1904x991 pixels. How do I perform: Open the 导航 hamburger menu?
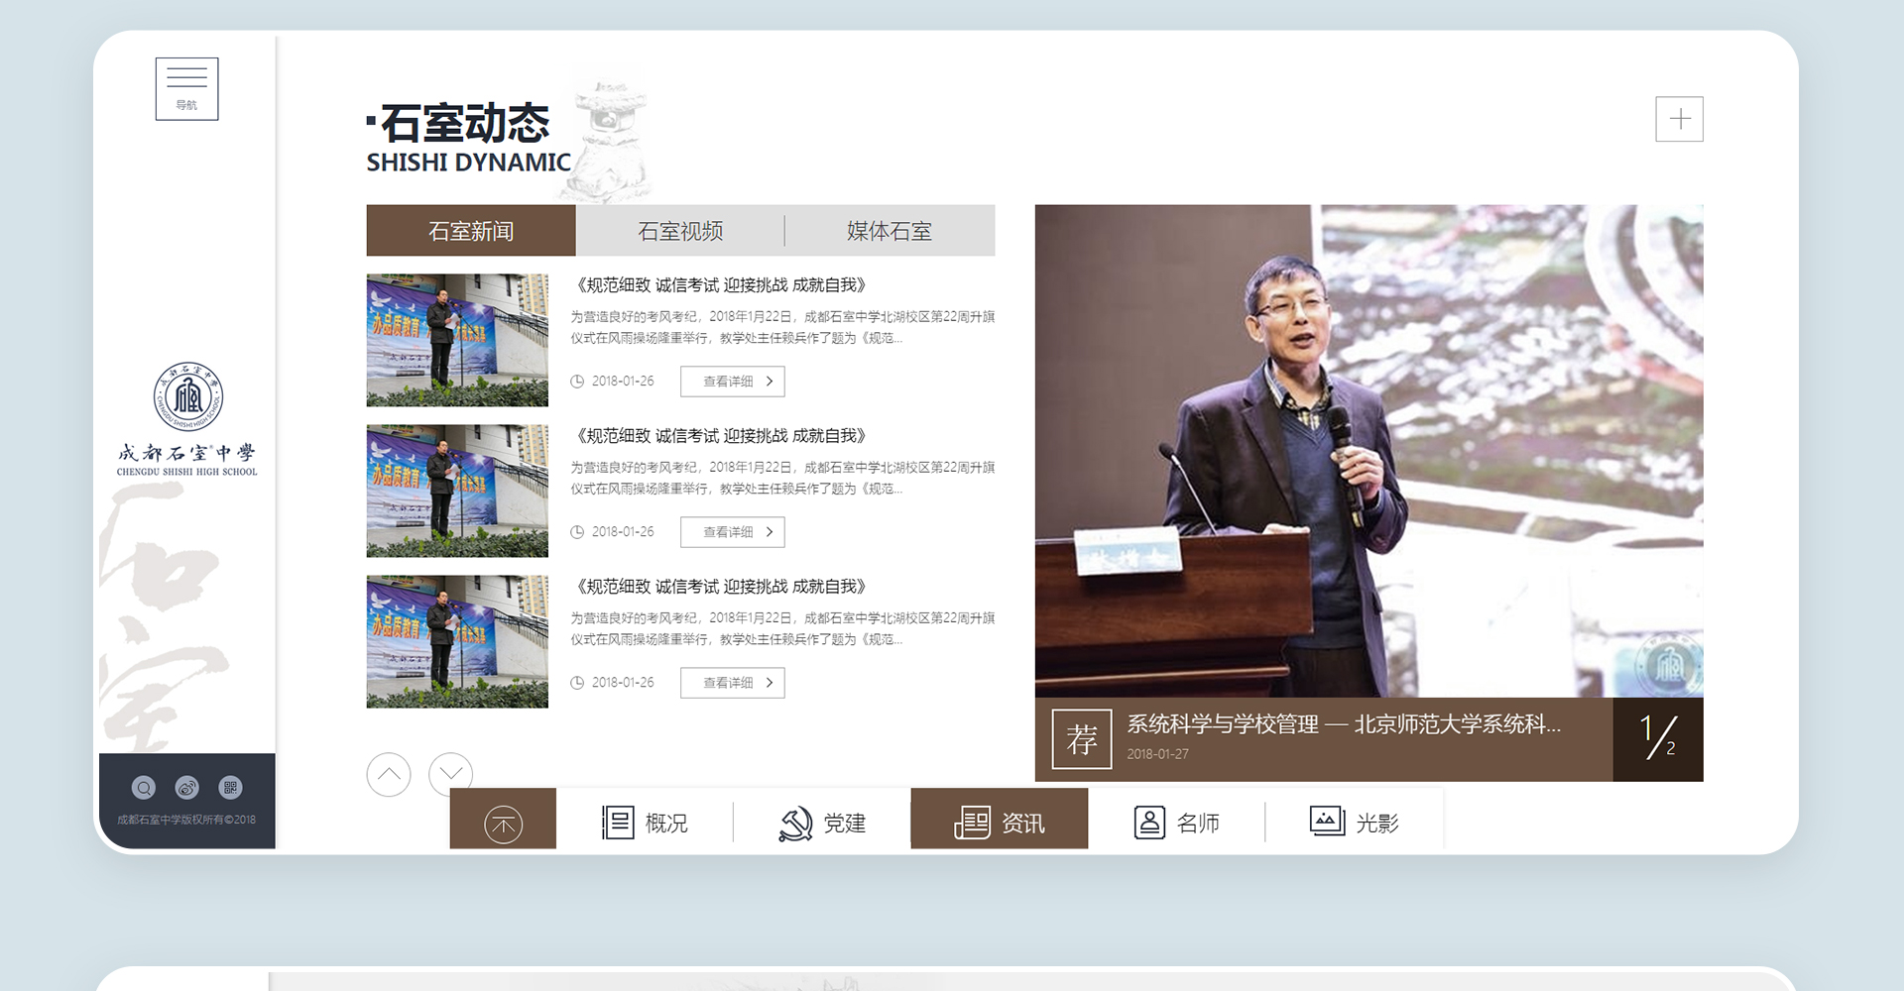coord(186,89)
